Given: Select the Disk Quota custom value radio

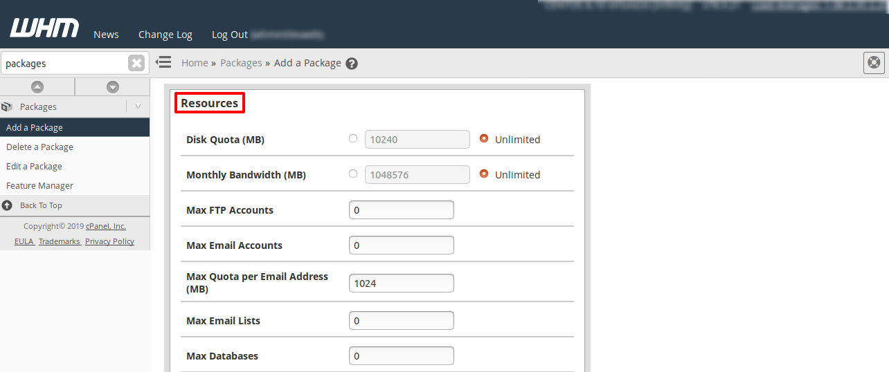Looking at the screenshot, I should click(x=353, y=138).
